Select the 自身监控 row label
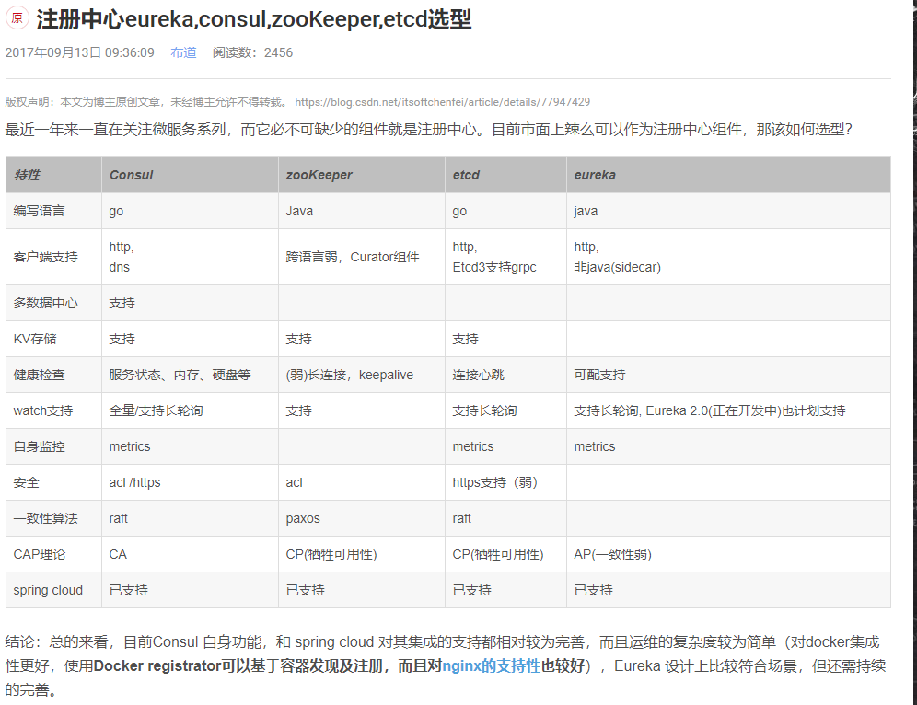 click(40, 446)
